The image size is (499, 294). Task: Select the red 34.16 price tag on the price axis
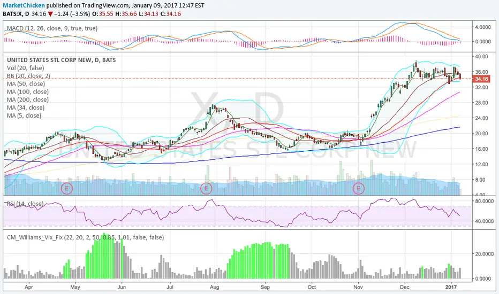click(x=481, y=79)
